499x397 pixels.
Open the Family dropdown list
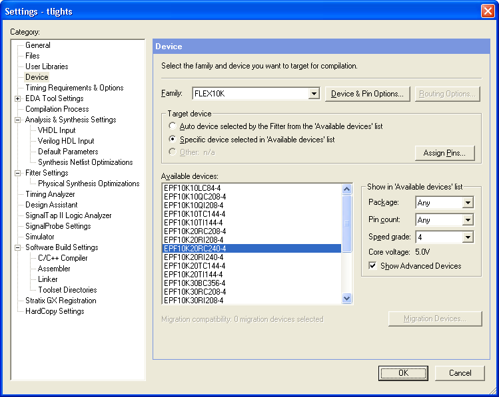pyautogui.click(x=314, y=94)
